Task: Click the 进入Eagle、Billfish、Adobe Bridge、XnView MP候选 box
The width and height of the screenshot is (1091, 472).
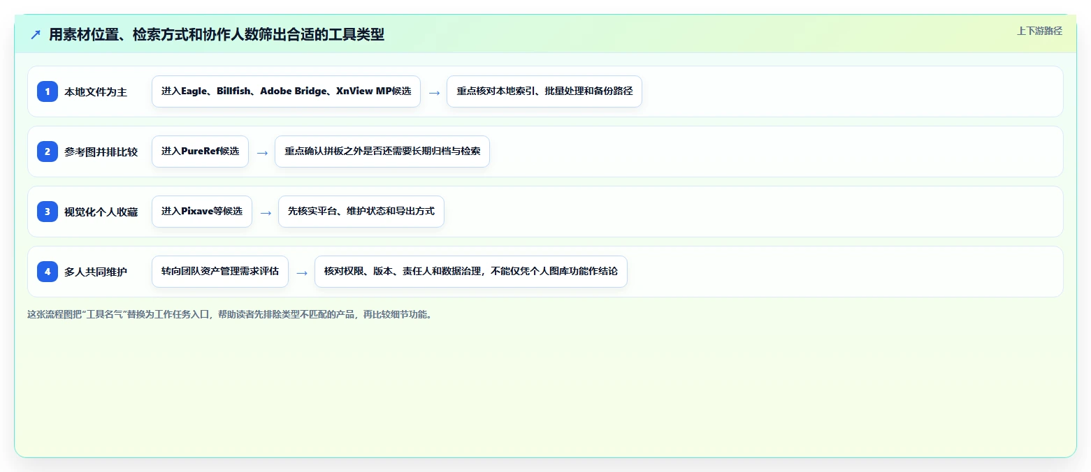Action: coord(286,91)
